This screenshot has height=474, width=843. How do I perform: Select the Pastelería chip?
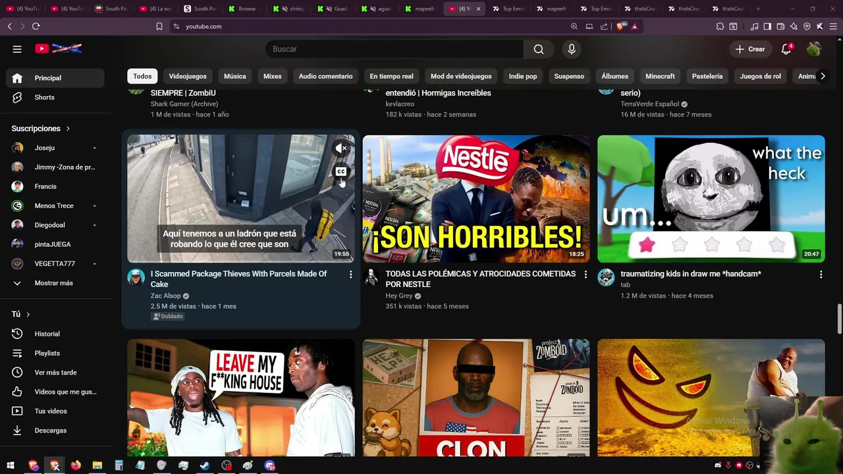pyautogui.click(x=707, y=76)
